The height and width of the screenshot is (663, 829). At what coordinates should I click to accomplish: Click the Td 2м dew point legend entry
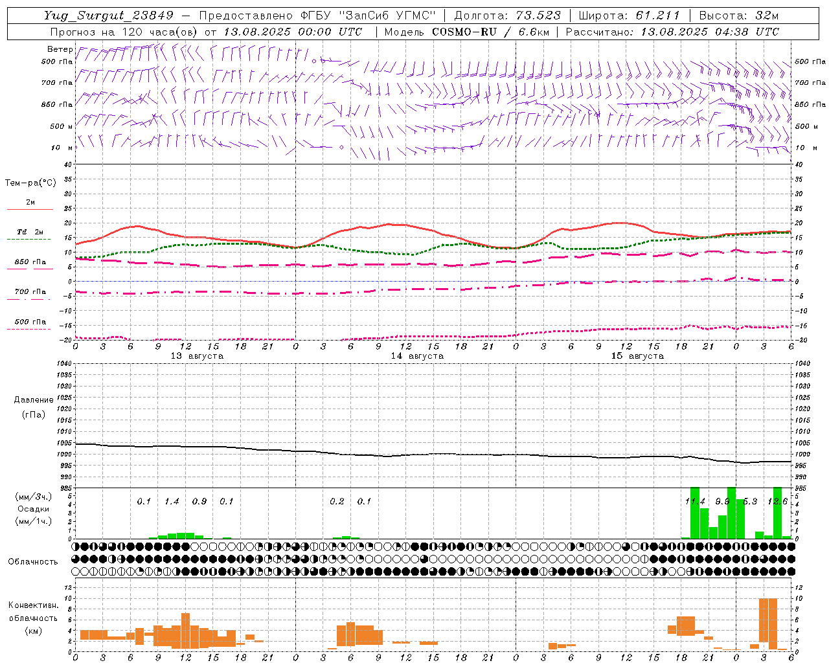30,232
